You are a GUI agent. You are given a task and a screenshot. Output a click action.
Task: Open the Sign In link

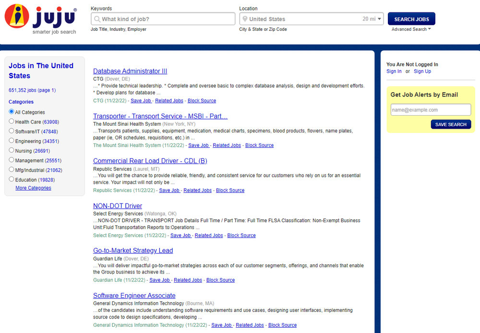point(394,71)
